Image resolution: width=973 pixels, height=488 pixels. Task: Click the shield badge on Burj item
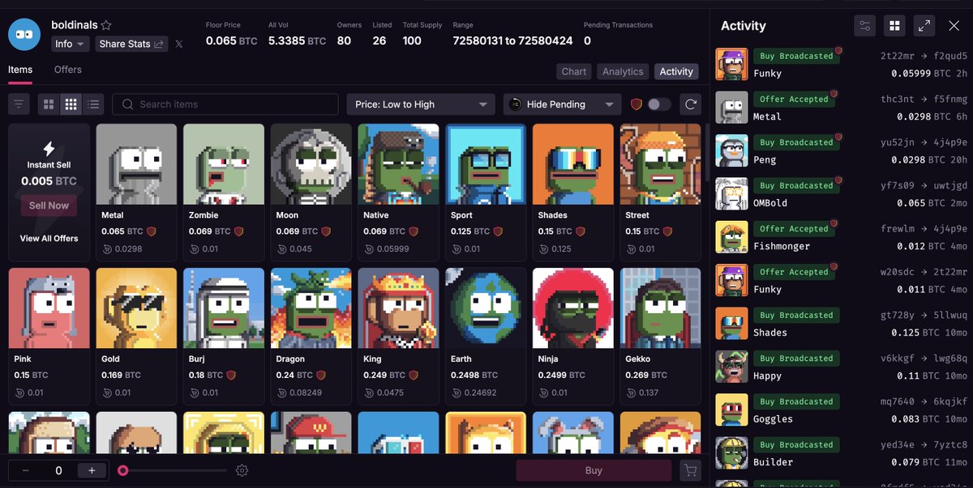[x=231, y=376]
